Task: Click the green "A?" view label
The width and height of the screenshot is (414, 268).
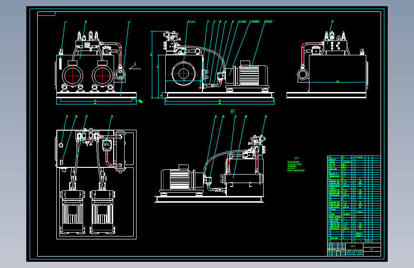Action: tap(233, 111)
